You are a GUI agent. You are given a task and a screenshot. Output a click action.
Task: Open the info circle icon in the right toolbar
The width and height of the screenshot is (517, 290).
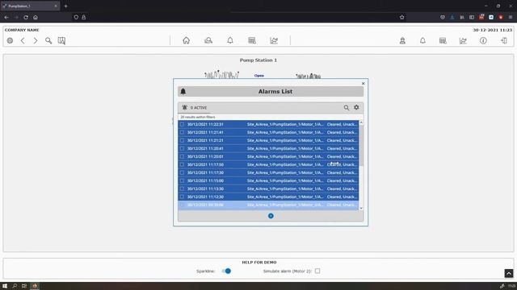[x=483, y=41]
